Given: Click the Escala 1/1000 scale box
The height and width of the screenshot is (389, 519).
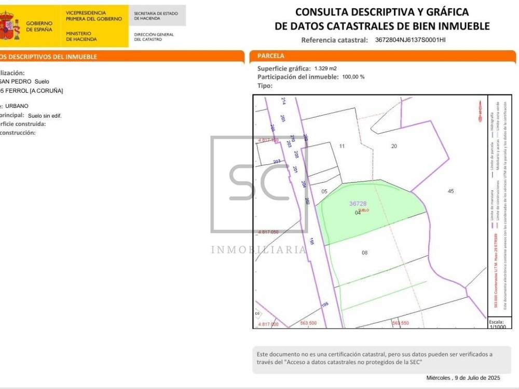Looking at the screenshot, I should tap(497, 324).
